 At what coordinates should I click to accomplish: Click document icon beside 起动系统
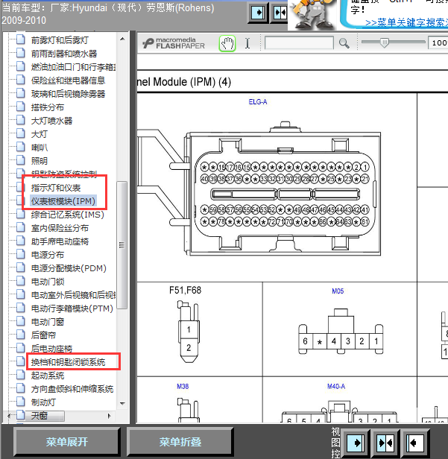20,375
